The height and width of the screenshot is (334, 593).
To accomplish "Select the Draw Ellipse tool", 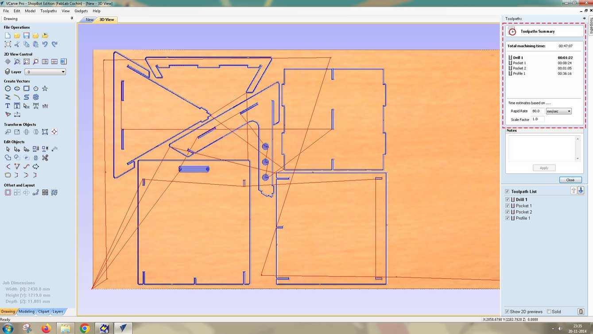I will pos(17,88).
